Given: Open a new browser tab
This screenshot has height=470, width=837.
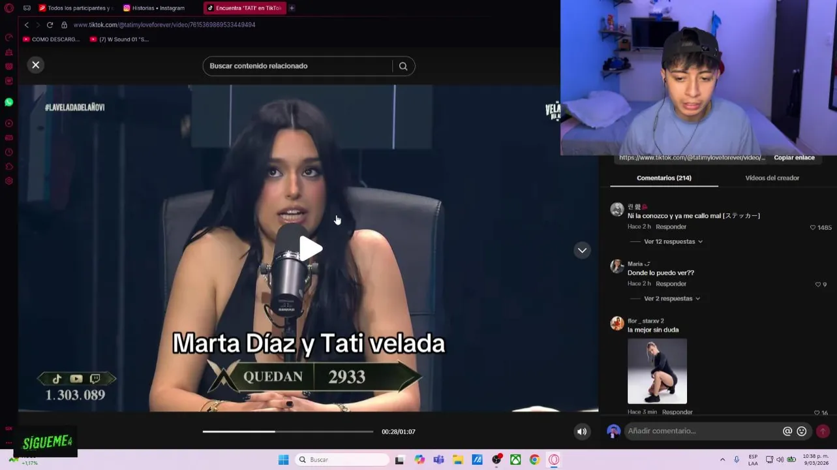Looking at the screenshot, I should [x=292, y=8].
